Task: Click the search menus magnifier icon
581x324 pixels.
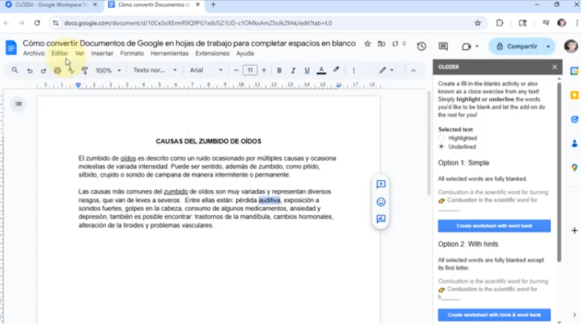Action: tap(15, 70)
